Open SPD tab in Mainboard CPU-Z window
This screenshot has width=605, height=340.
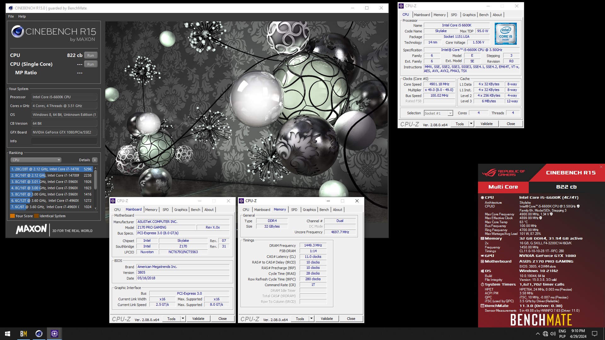(x=166, y=210)
